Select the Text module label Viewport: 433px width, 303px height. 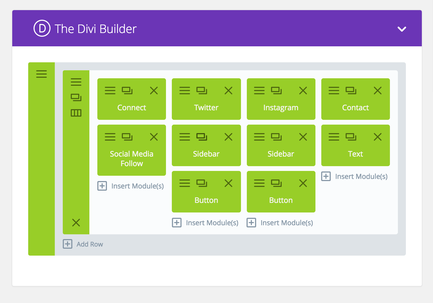[x=355, y=154]
